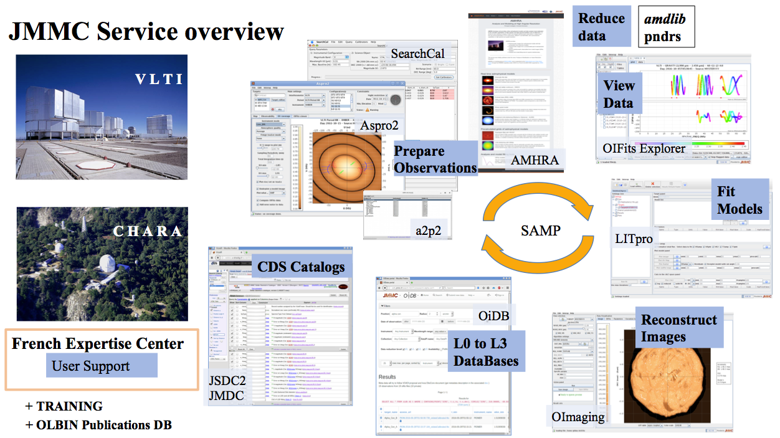This screenshot has width=780, height=438.
Task: Click the red Delete selection icon in LITpro
Action: [x=652, y=184]
